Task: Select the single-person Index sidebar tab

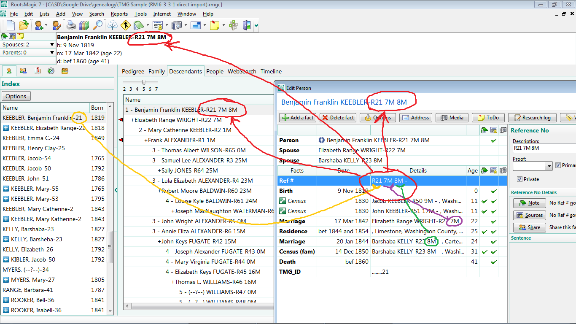Action: click(9, 71)
